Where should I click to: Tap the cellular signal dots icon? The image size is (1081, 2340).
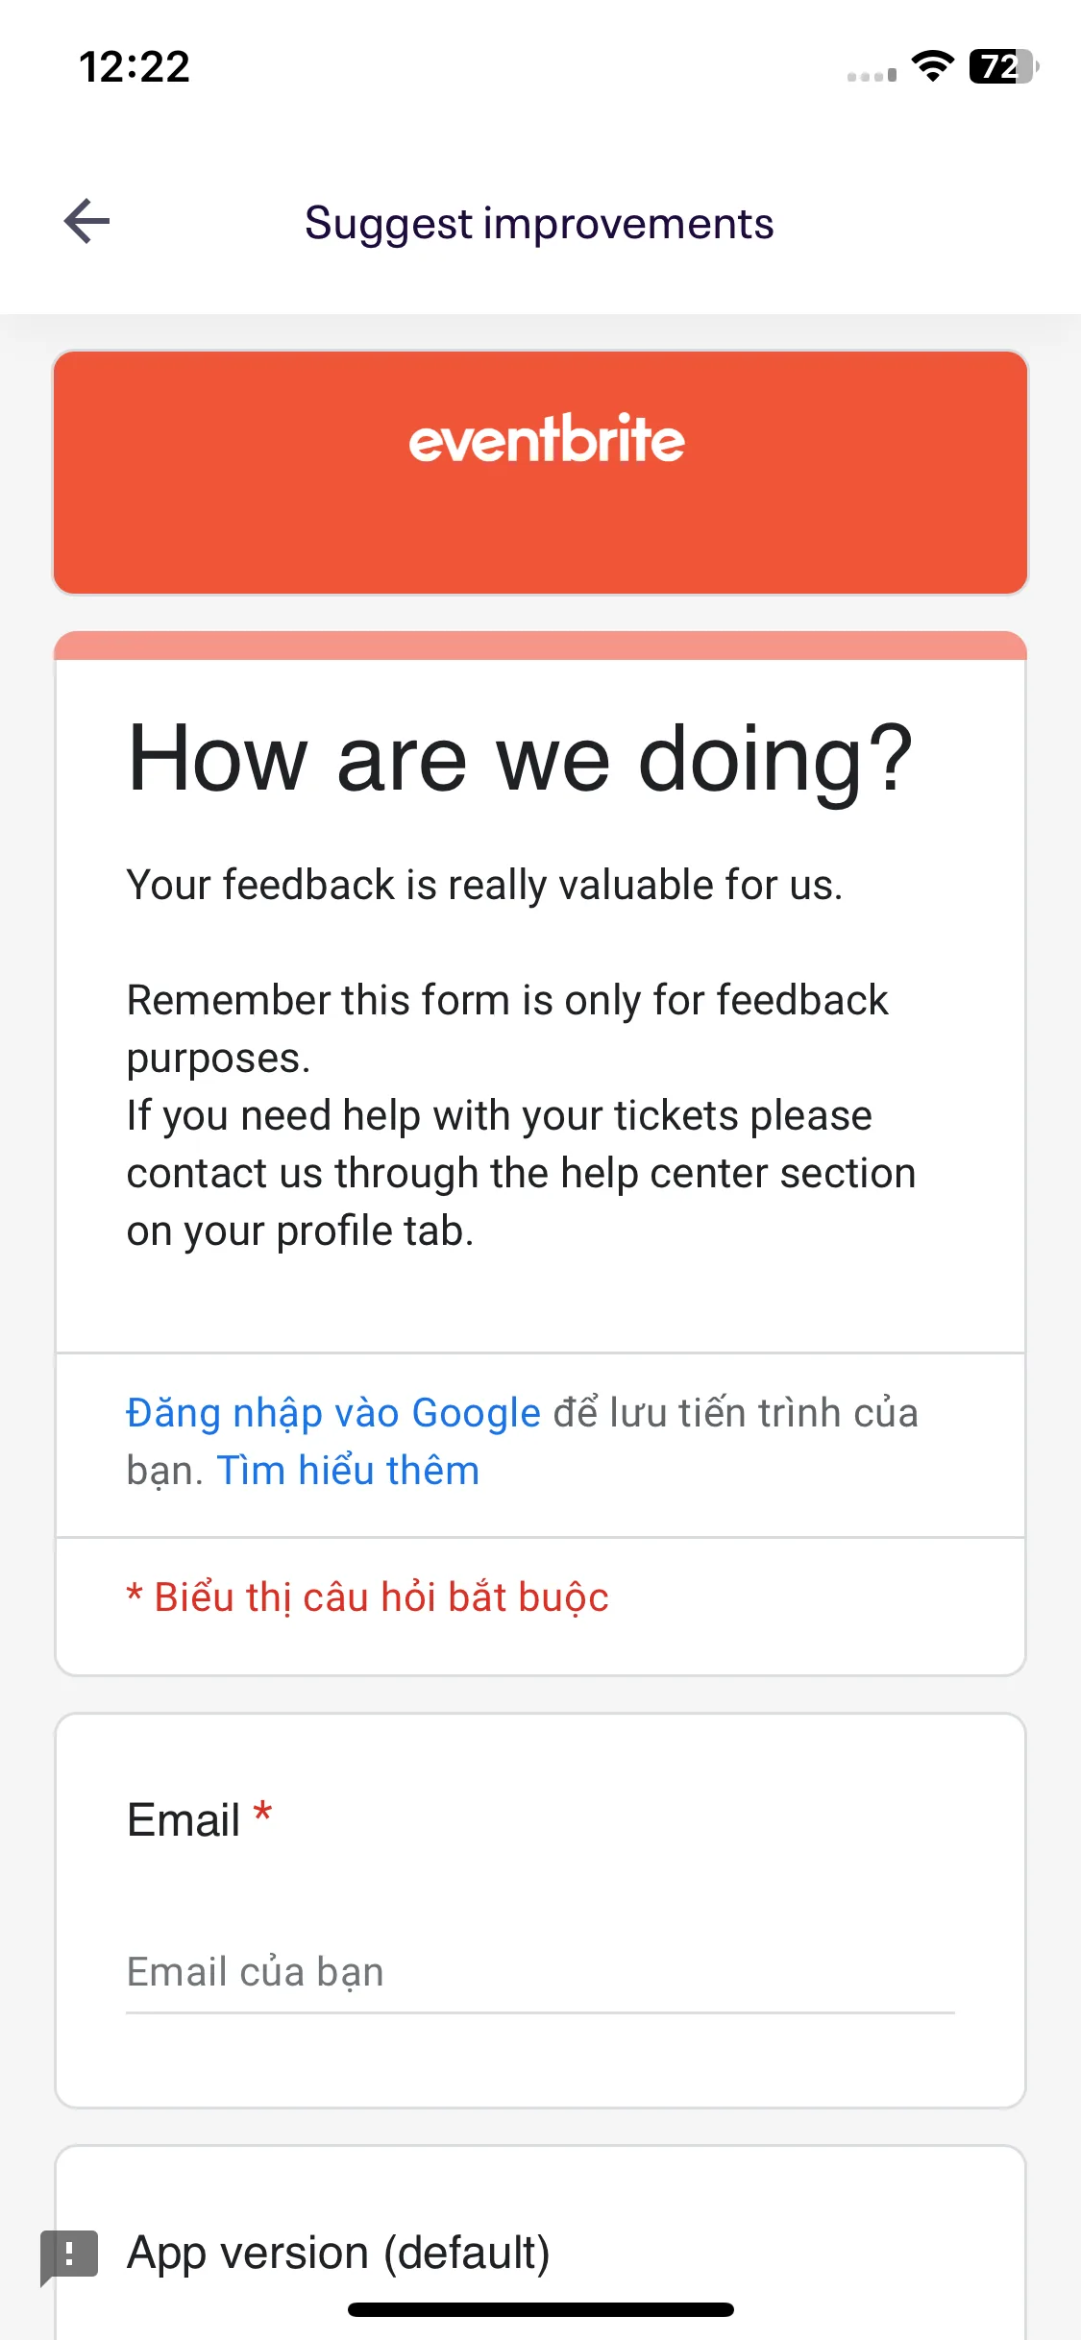tap(872, 75)
